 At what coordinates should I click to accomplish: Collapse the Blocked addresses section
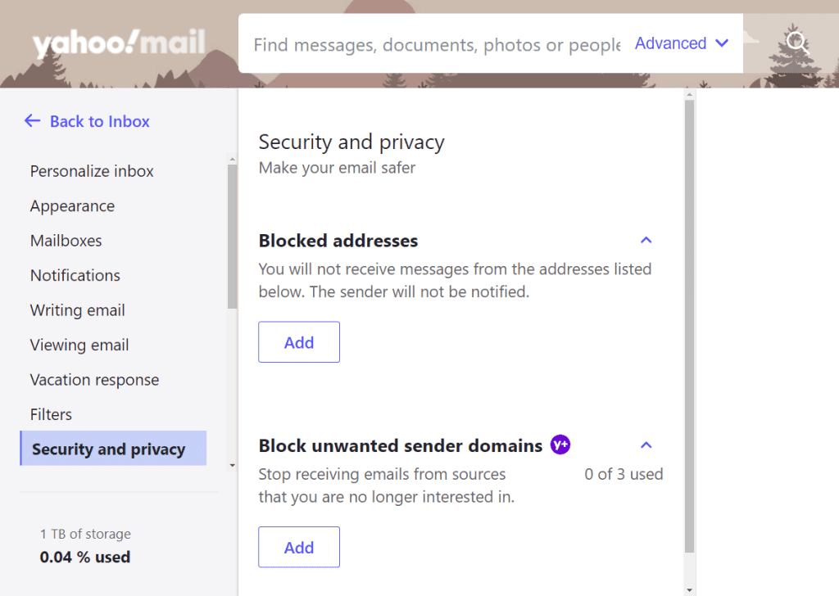(x=646, y=240)
